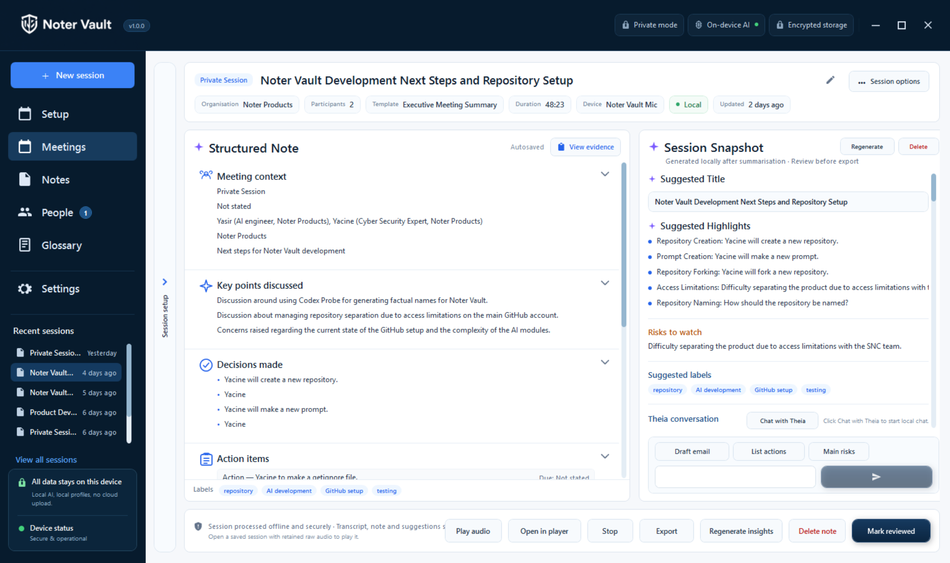This screenshot has width=950, height=563.
Task: Open Glossary in the sidebar
Action: (72, 245)
